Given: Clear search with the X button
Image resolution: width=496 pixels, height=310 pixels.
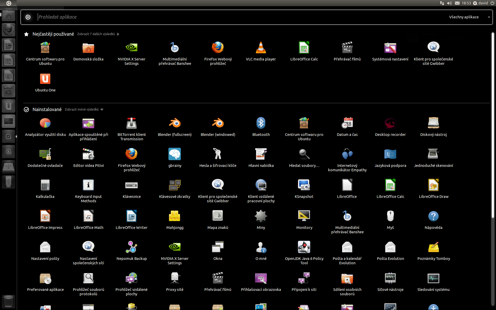Looking at the screenshot, I should coord(28,17).
